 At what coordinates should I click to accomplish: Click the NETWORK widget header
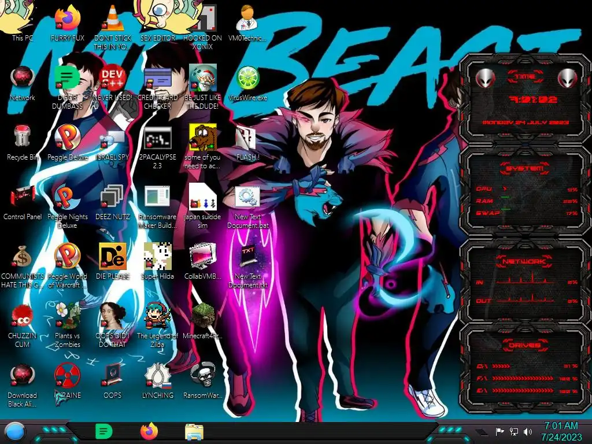click(525, 261)
